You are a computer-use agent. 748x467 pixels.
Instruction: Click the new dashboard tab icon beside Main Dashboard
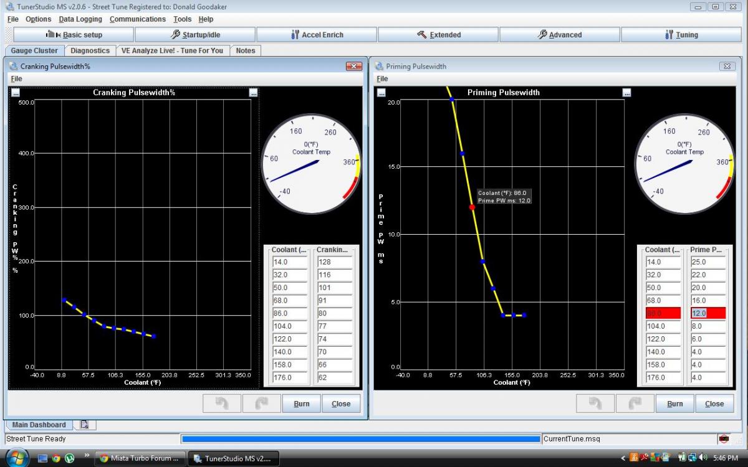[x=84, y=425]
